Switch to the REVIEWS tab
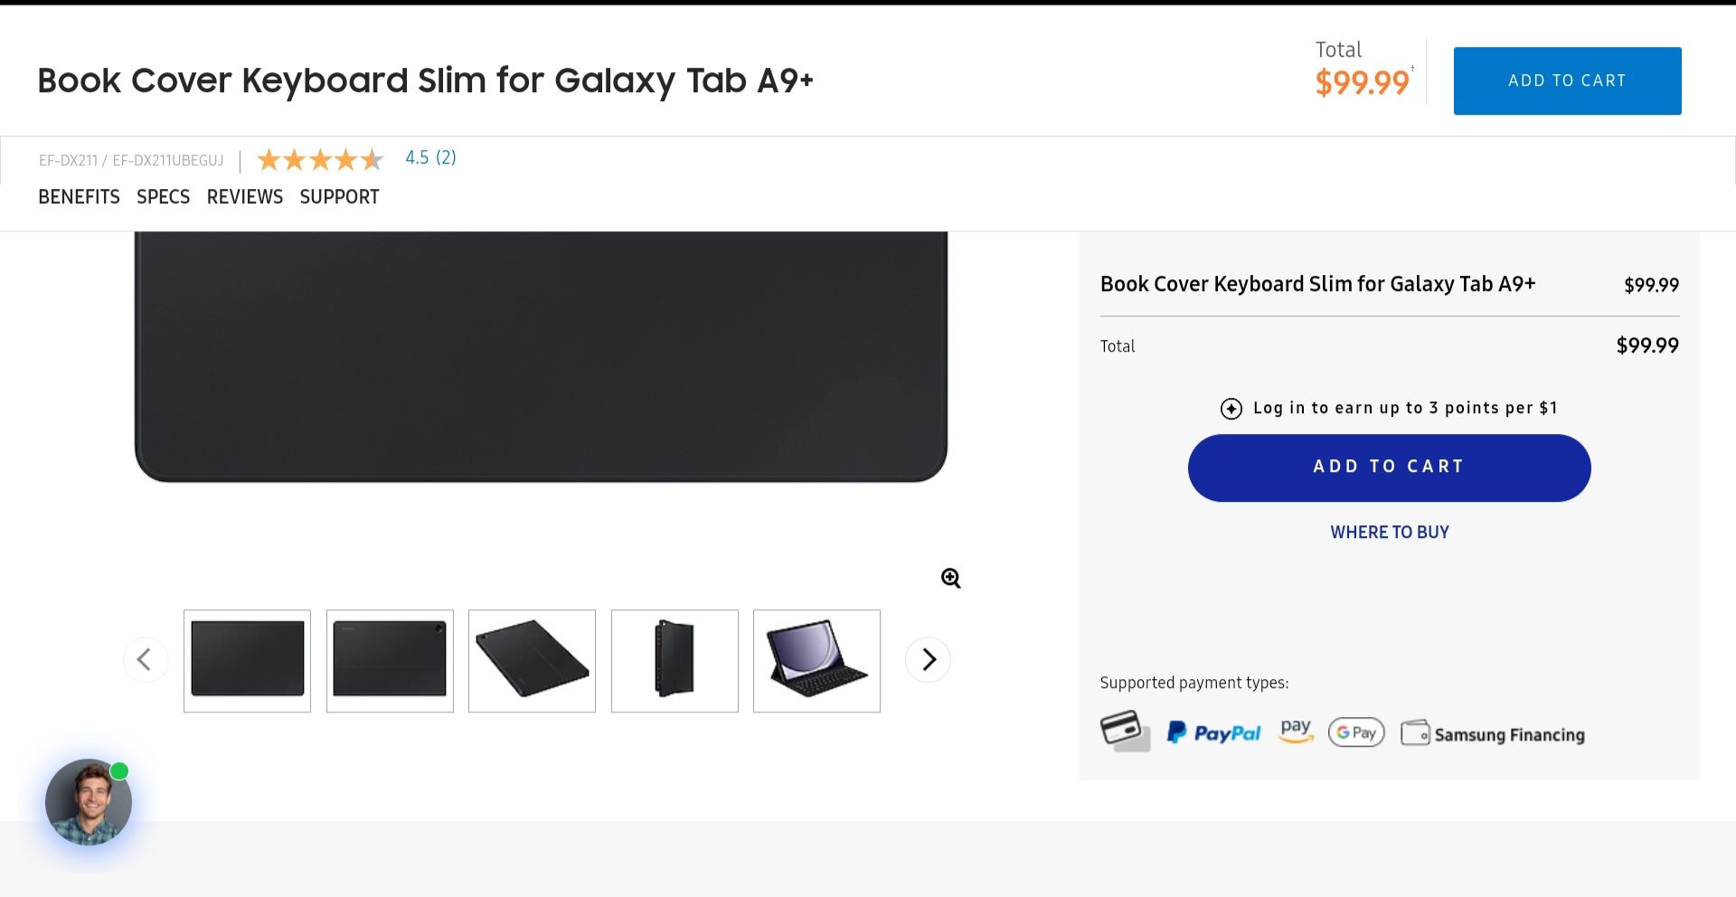The width and height of the screenshot is (1736, 897). tap(244, 197)
